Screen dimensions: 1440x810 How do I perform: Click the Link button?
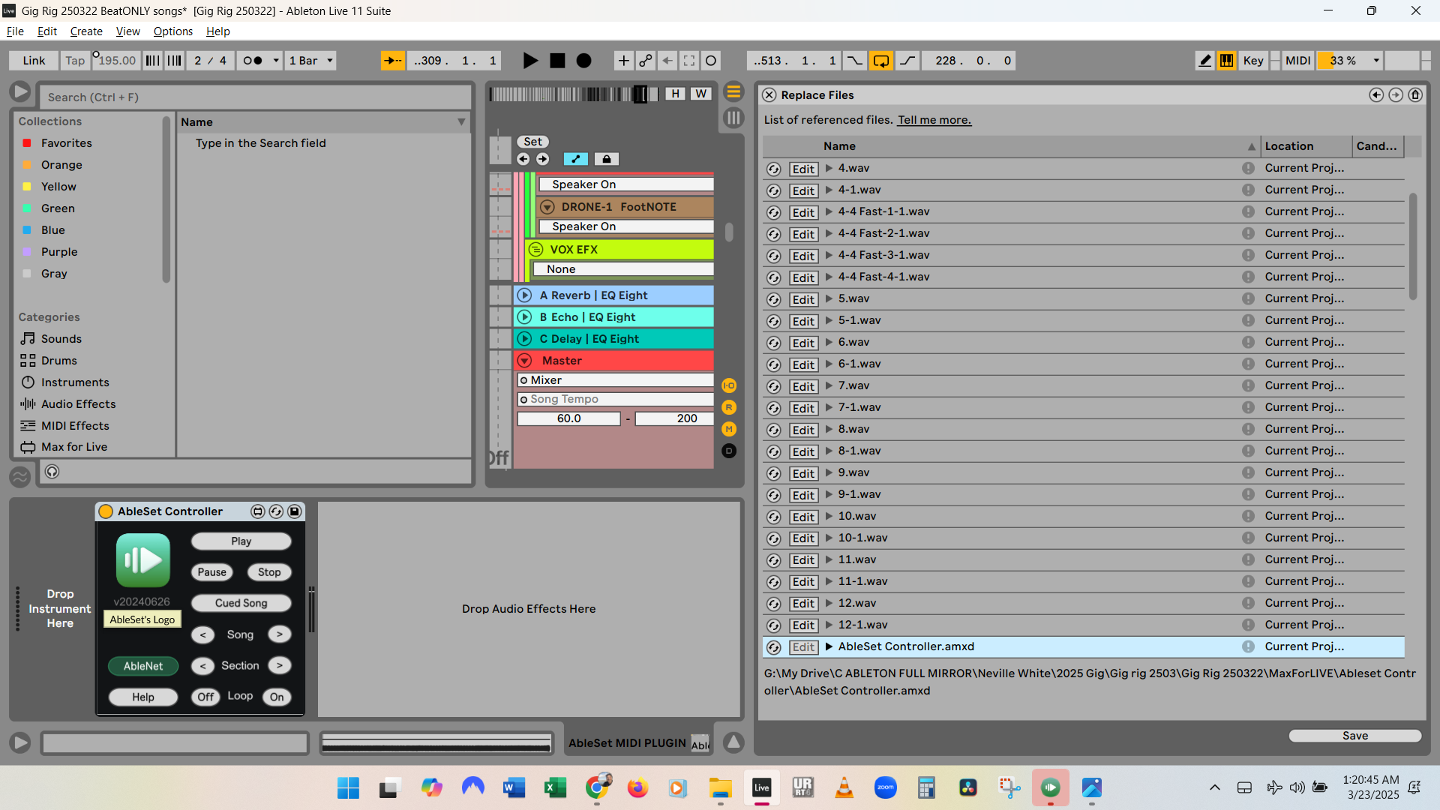click(x=34, y=61)
